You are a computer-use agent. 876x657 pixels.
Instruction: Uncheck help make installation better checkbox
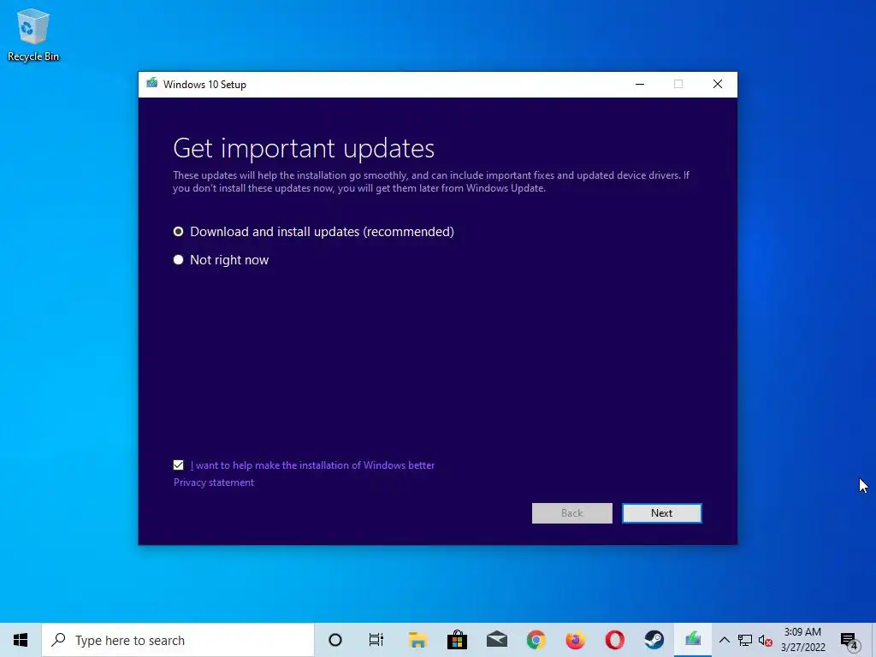(x=178, y=465)
